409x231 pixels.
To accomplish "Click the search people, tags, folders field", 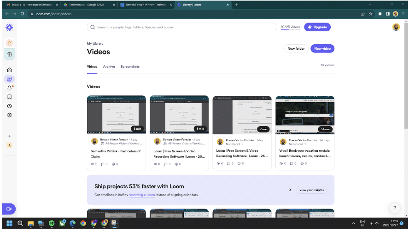I will click(x=182, y=27).
